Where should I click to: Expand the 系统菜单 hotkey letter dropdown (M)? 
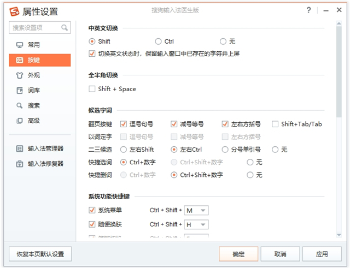point(203,211)
